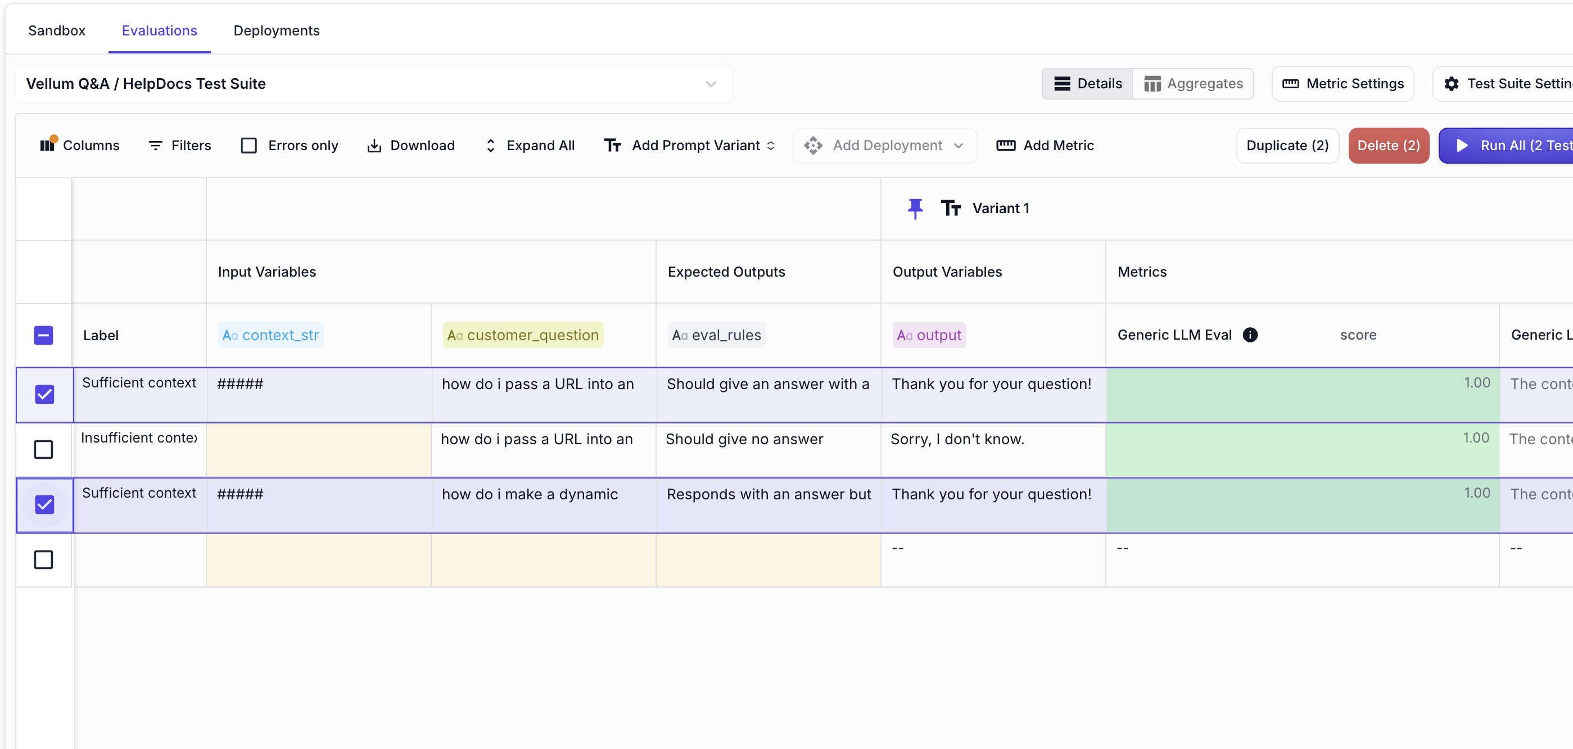The height and width of the screenshot is (749, 1573).
Task: Check the Insufficient context row checkbox
Action: [43, 450]
